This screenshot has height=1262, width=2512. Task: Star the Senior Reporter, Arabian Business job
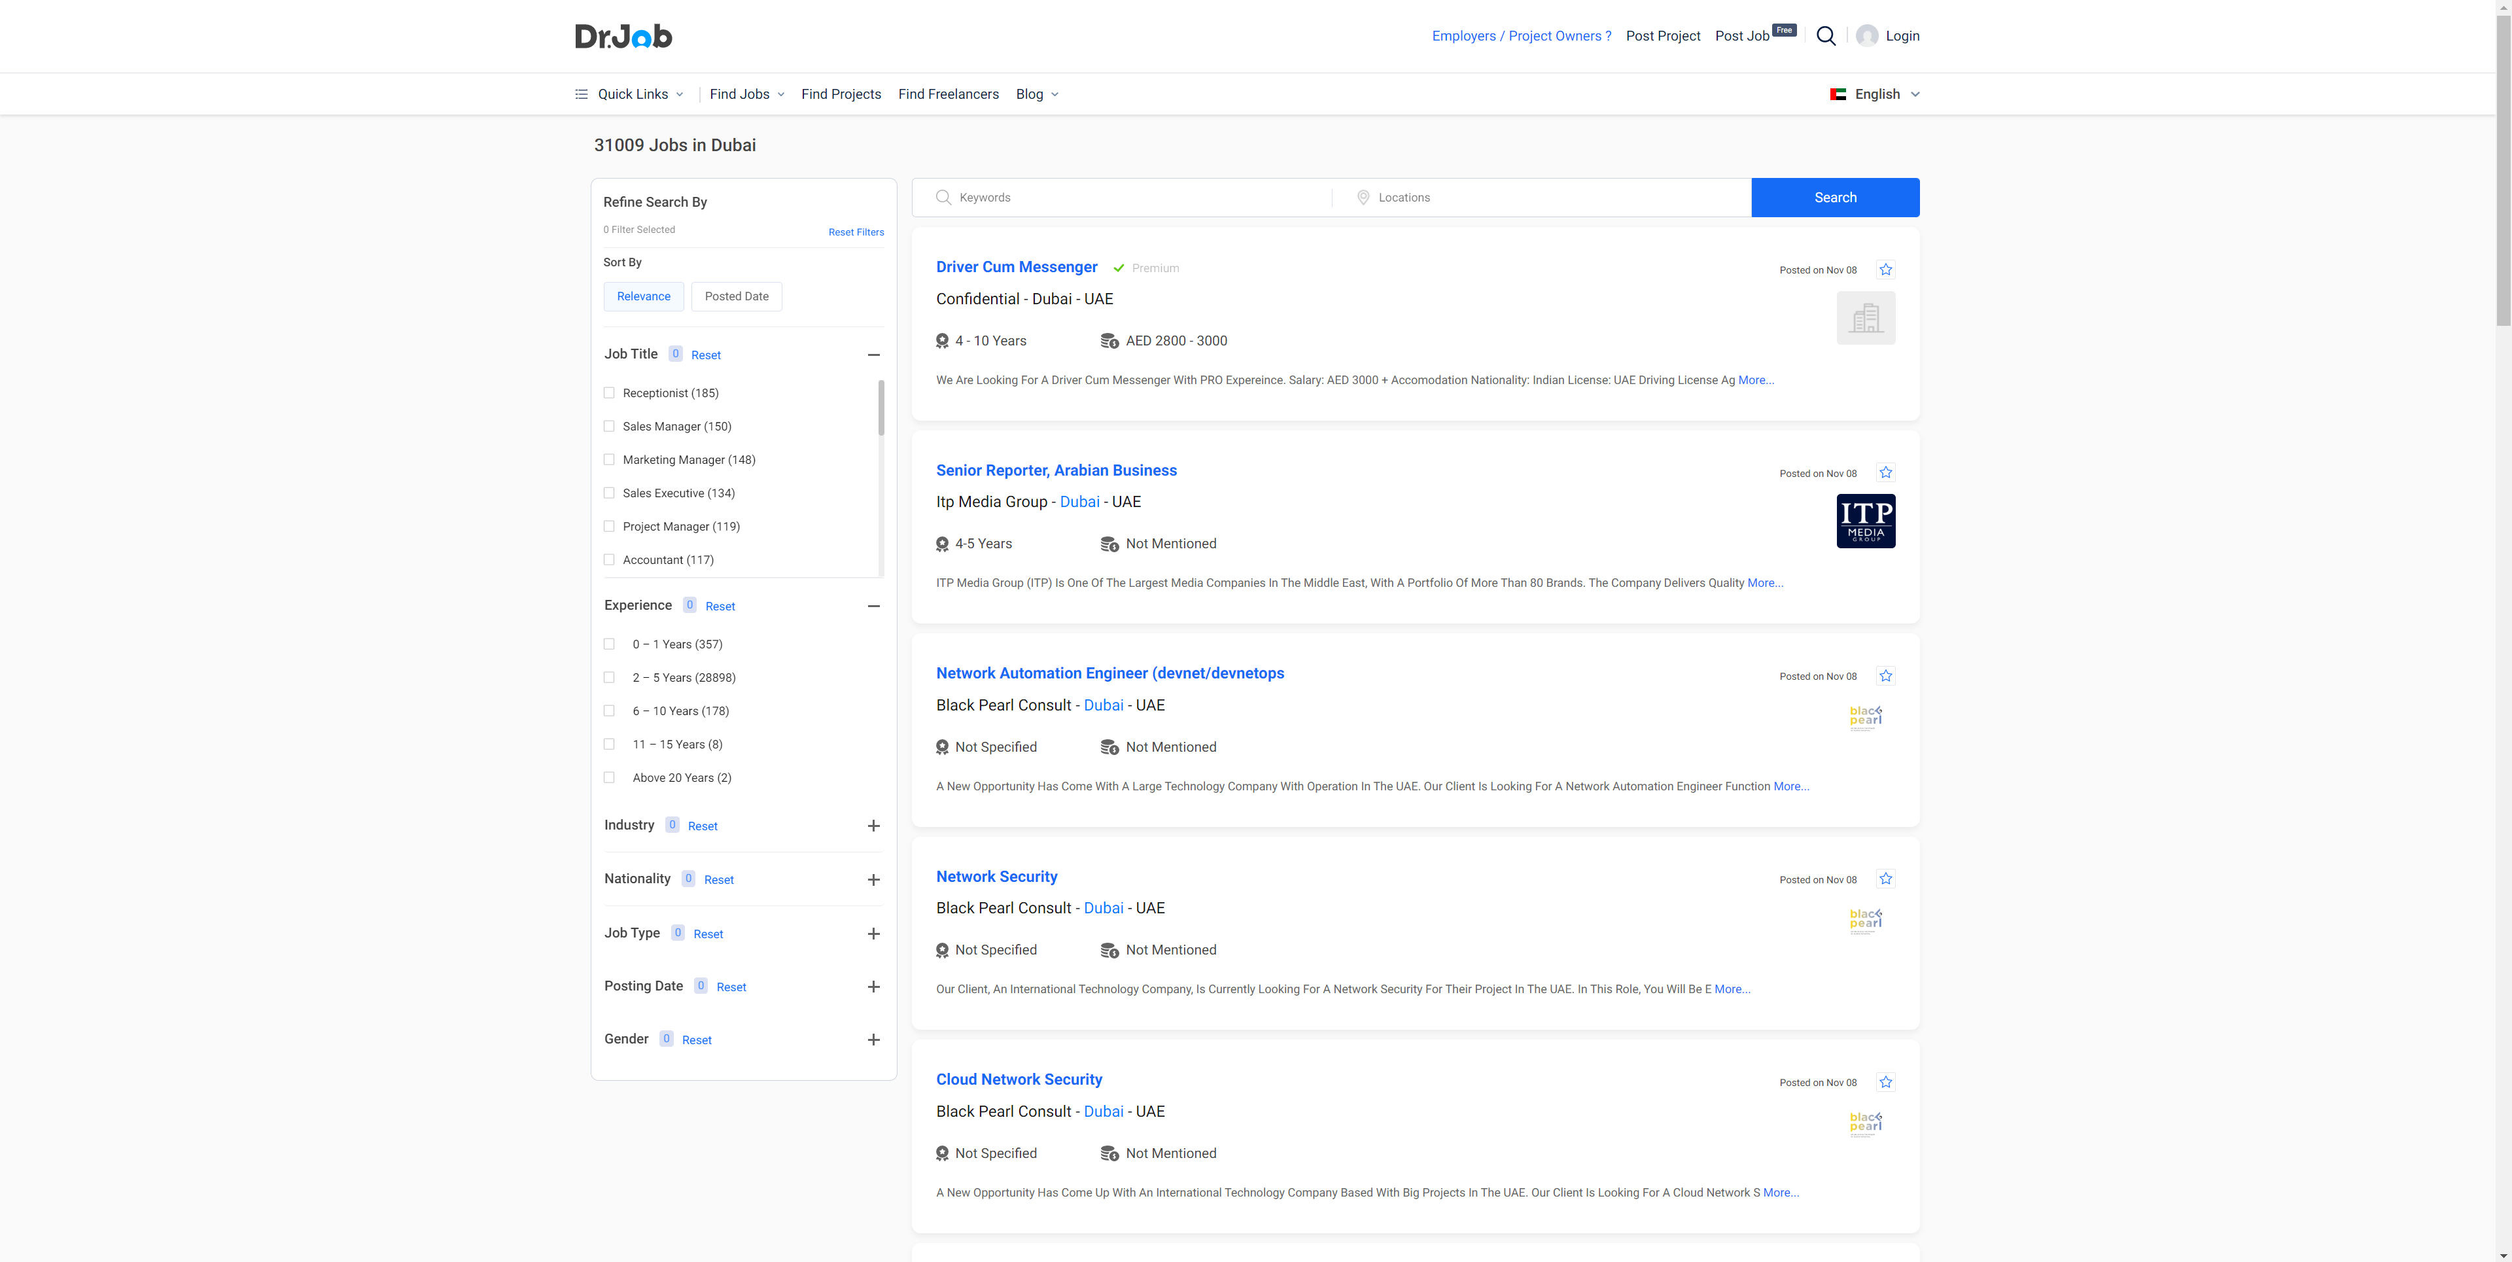1885,473
